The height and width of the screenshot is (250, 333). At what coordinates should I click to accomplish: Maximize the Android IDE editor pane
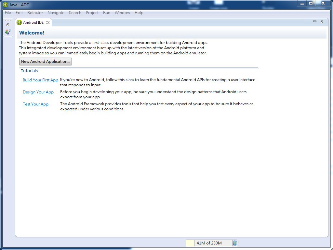click(x=322, y=22)
